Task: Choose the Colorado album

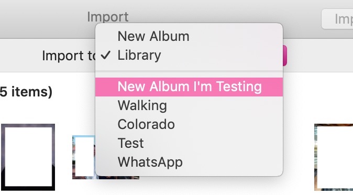Action: point(189,124)
